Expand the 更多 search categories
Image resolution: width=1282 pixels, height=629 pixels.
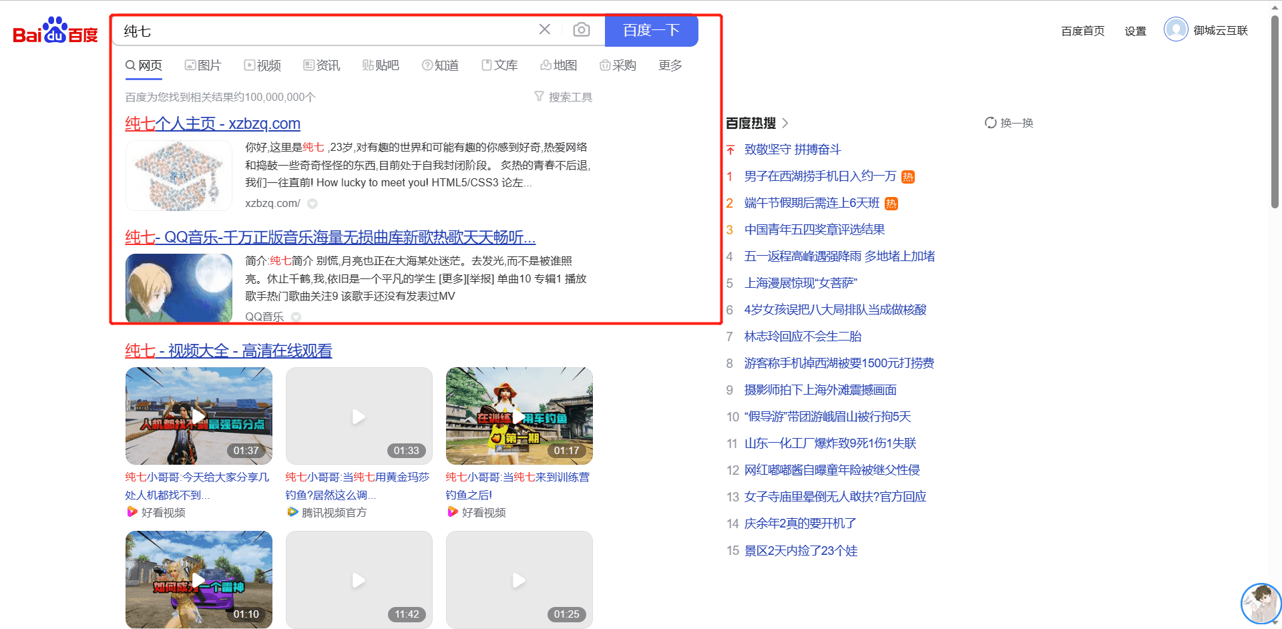[x=670, y=65]
